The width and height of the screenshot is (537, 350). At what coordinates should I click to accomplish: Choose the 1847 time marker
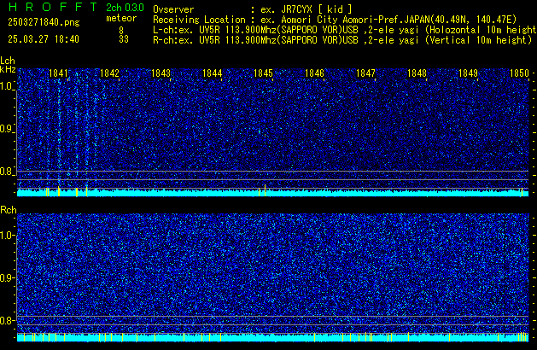pos(365,73)
